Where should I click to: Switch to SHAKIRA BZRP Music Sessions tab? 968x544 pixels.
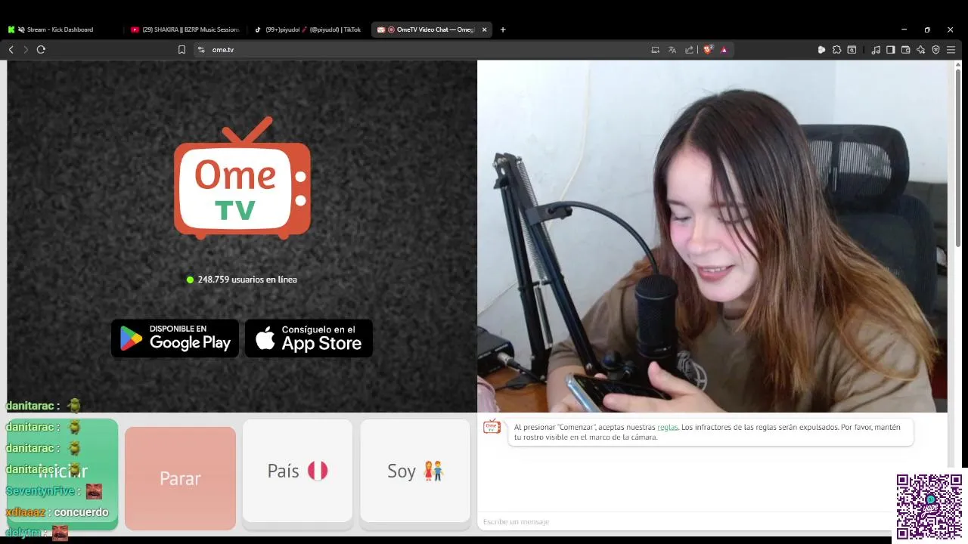pos(185,29)
